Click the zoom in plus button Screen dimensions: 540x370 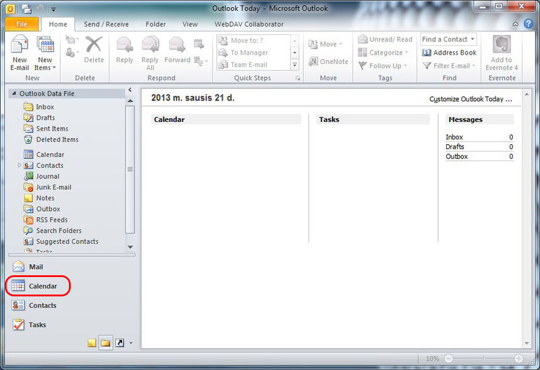tap(518, 359)
